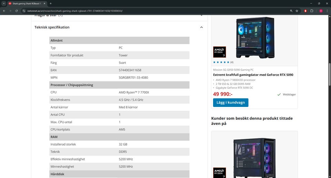Click the Hårddisk section header

[119, 174]
